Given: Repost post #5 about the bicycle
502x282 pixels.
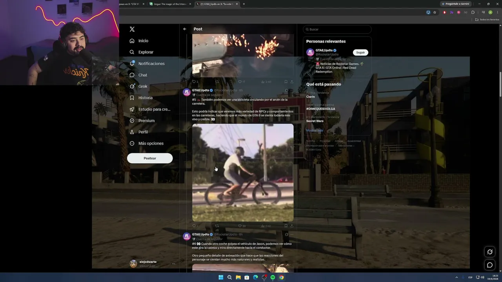Looking at the screenshot, I should (x=217, y=226).
